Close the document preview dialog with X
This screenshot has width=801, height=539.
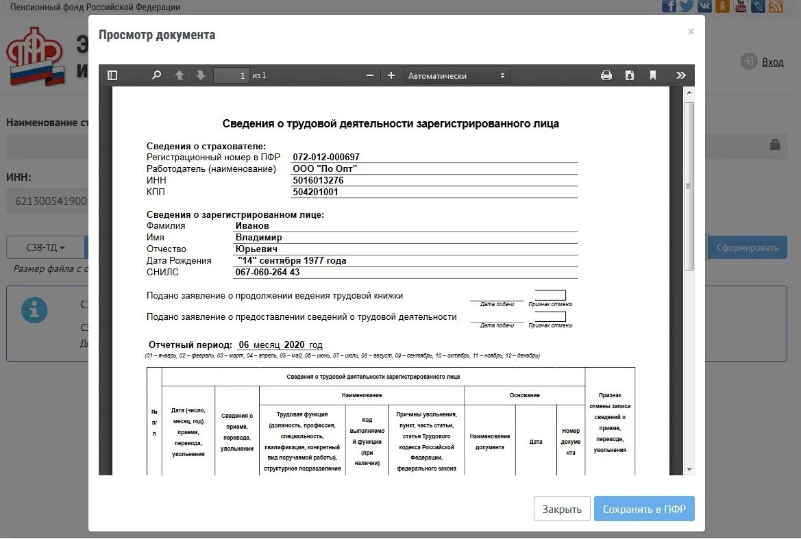tap(691, 32)
